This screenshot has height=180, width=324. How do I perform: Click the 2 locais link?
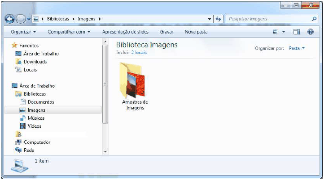(x=139, y=53)
